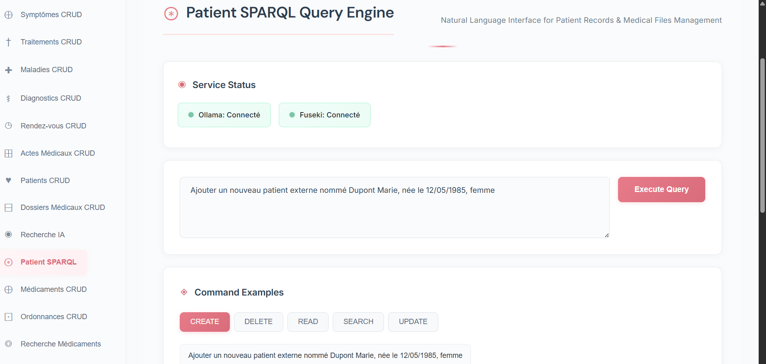Open Actes Médicaux CRUD section
Viewport: 766px width, 364px height.
pos(57,153)
